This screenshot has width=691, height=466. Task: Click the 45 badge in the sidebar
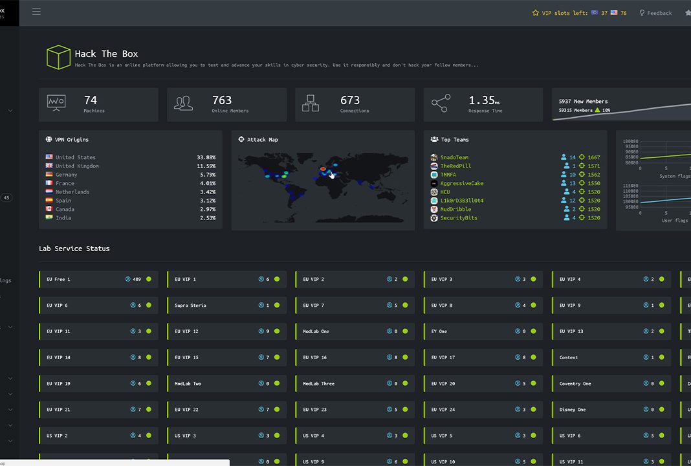(x=6, y=197)
